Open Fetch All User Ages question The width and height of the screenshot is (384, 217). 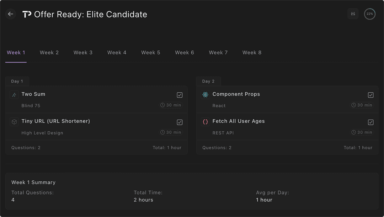238,121
